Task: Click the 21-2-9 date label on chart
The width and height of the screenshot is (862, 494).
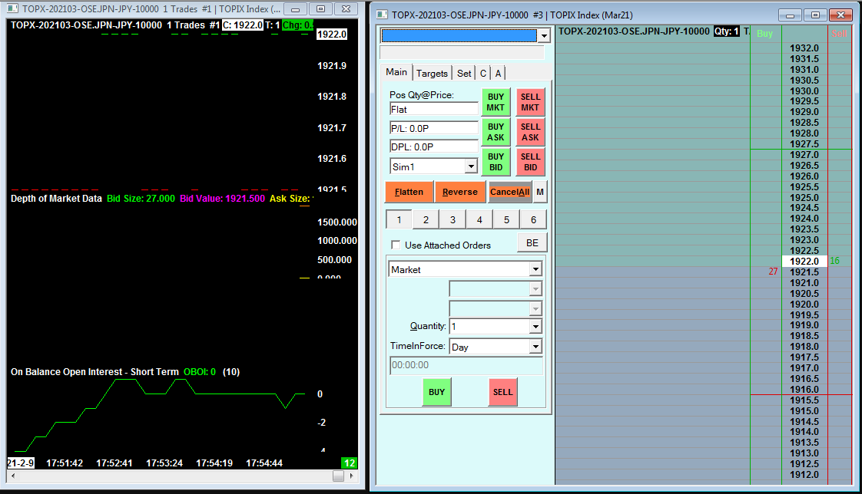Action: pyautogui.click(x=20, y=463)
